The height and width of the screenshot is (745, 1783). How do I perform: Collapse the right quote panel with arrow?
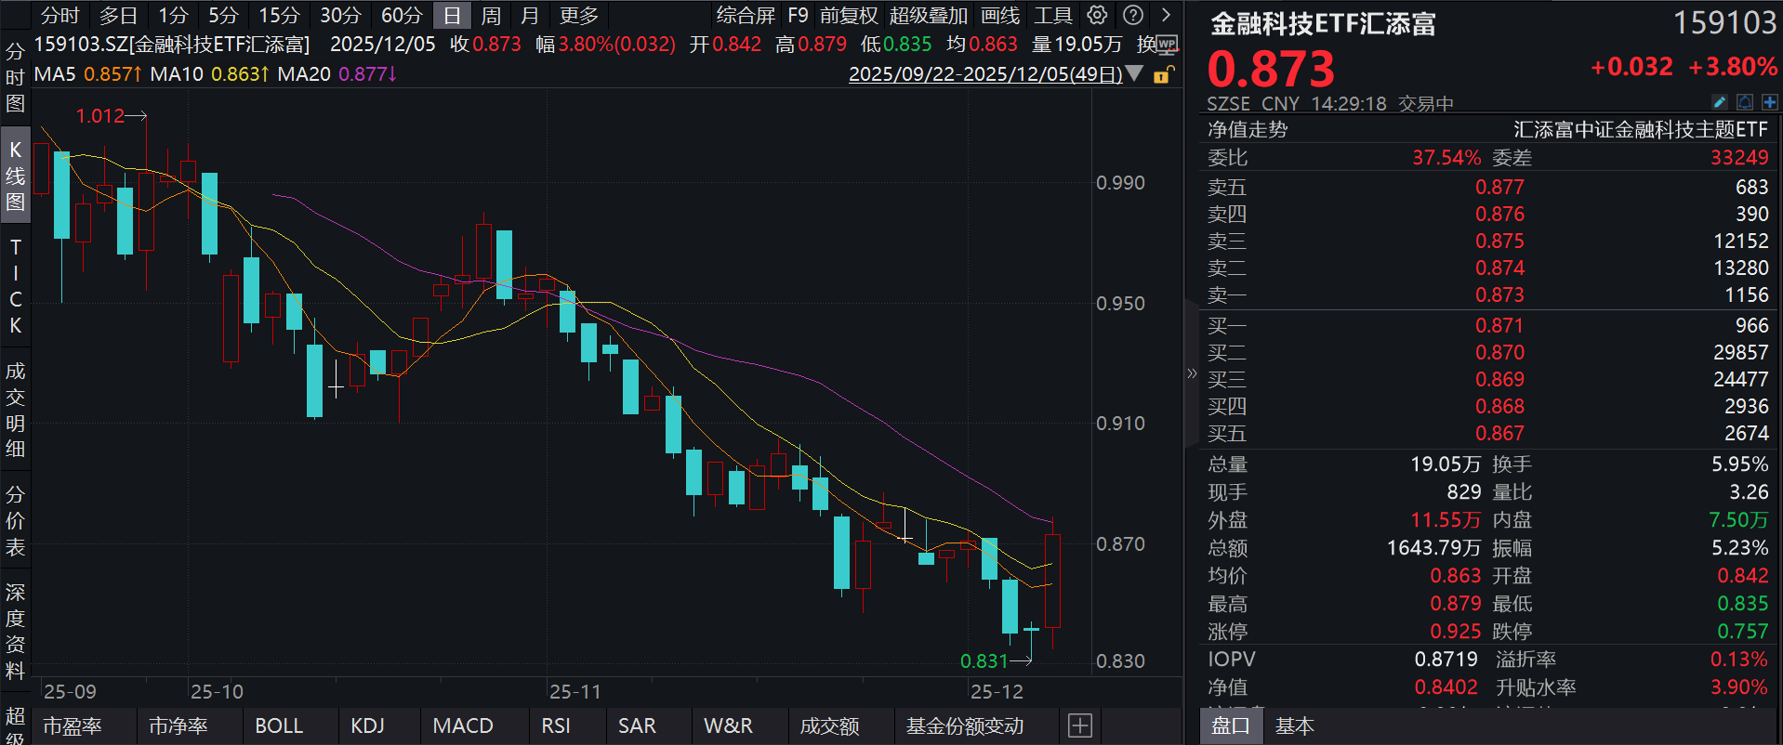[1192, 373]
